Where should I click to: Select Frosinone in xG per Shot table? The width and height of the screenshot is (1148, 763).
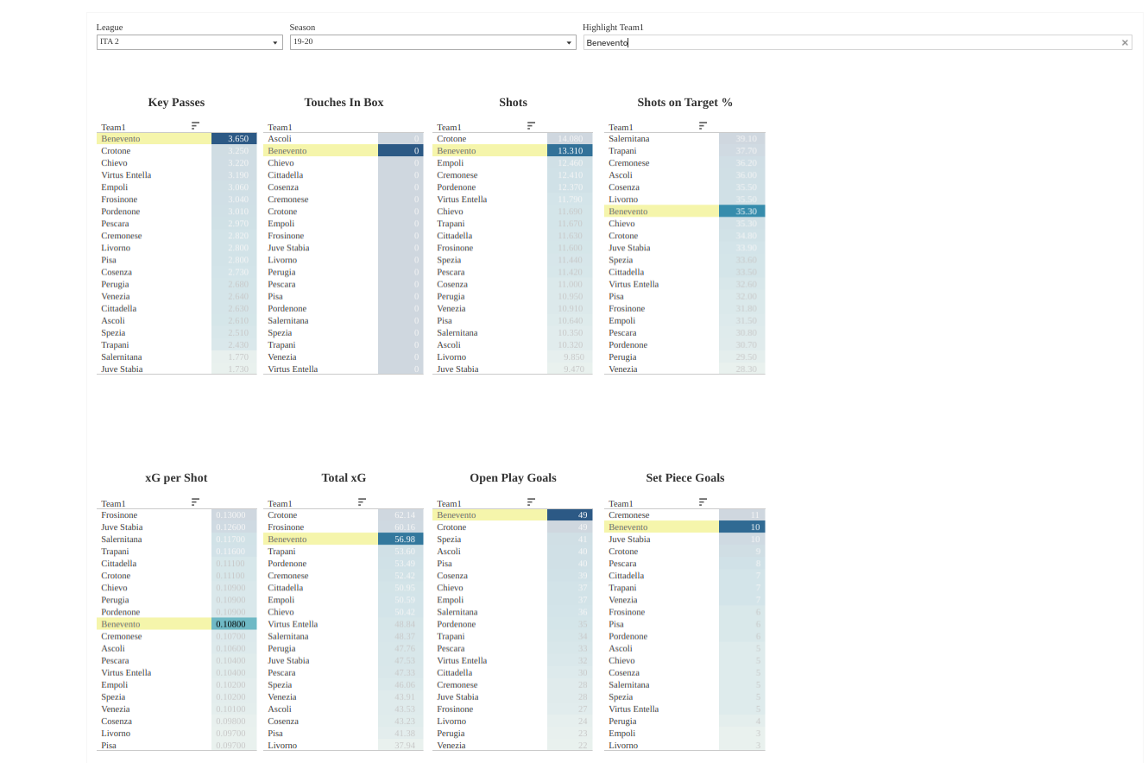120,515
